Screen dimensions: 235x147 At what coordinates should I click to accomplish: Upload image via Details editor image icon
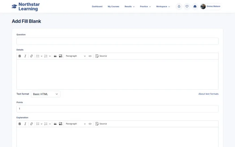[x=60, y=56]
